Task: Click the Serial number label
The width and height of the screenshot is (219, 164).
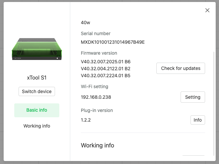Action: [95, 33]
